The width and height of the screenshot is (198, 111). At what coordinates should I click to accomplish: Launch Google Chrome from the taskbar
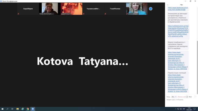(x=28, y=109)
